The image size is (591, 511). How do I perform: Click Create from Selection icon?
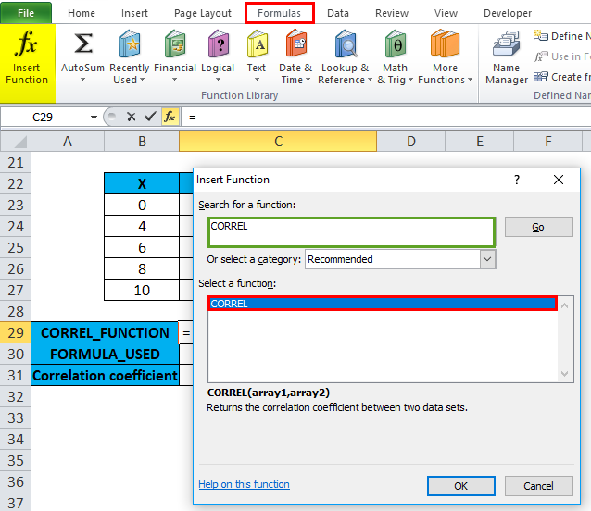[x=540, y=77]
